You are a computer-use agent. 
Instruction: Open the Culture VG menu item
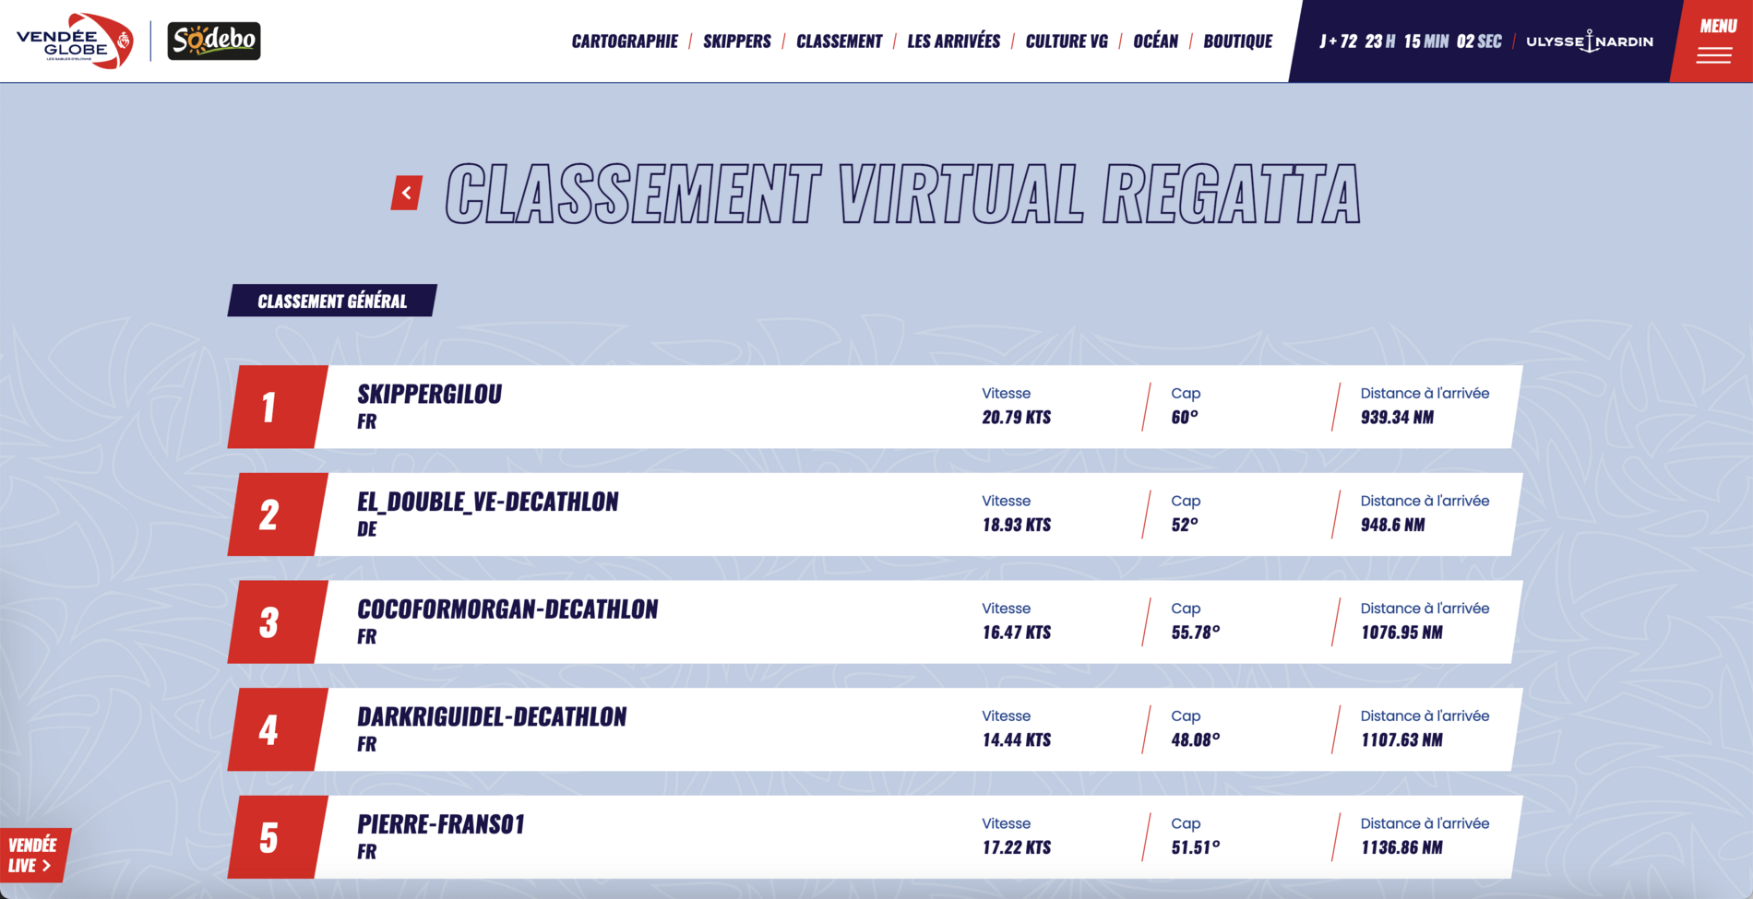1067,41
